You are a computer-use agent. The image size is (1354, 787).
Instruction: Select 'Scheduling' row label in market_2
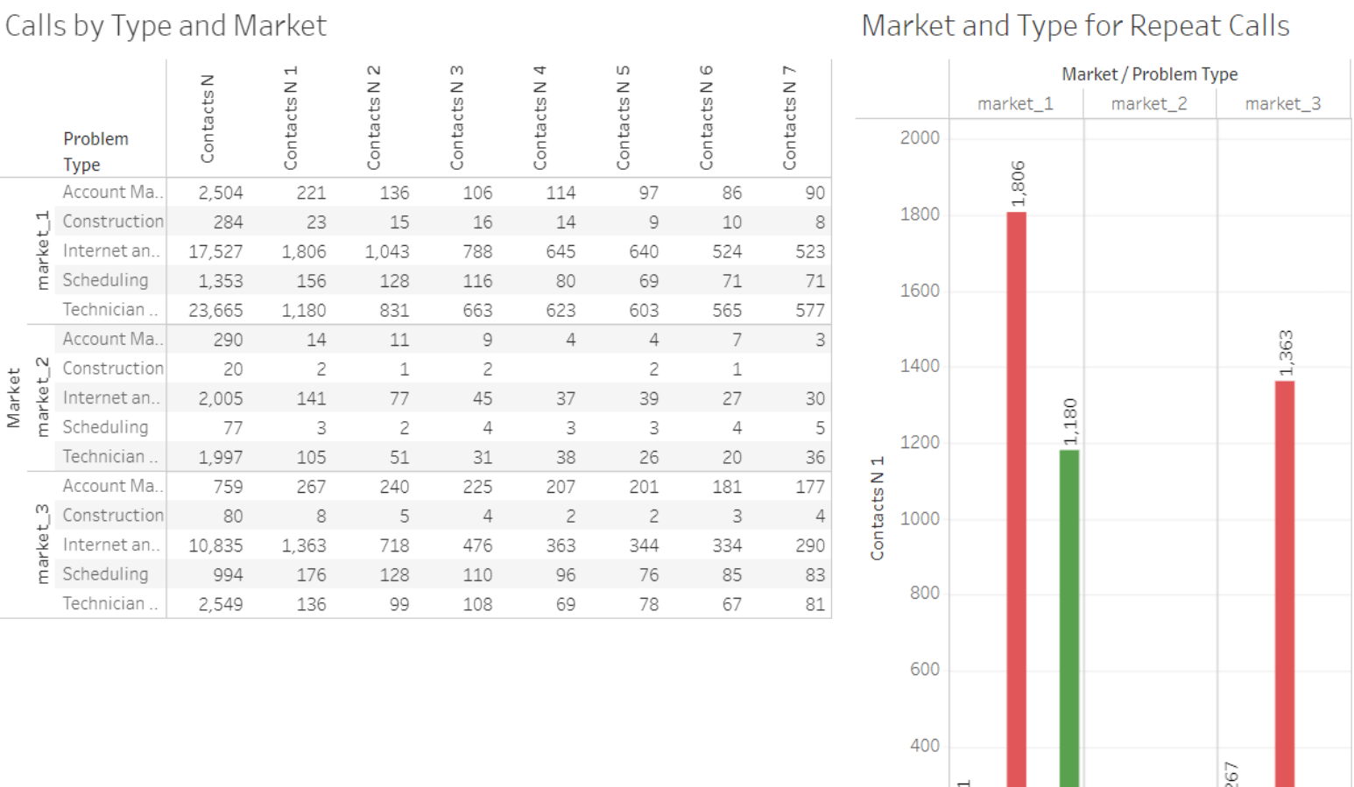pyautogui.click(x=105, y=427)
